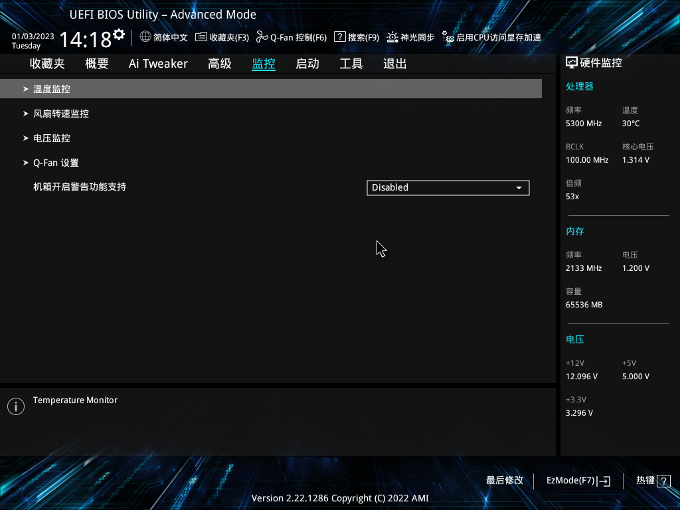
Task: Click the globe language icon
Action: 145,37
